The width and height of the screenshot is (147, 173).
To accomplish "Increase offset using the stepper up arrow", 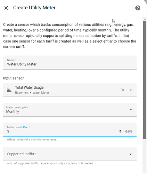I will tap(120, 130).
